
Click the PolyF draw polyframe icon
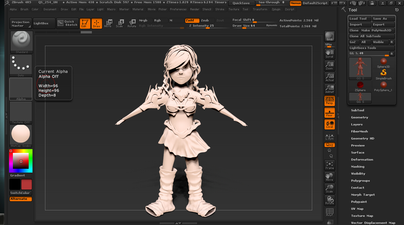pyautogui.click(x=330, y=212)
